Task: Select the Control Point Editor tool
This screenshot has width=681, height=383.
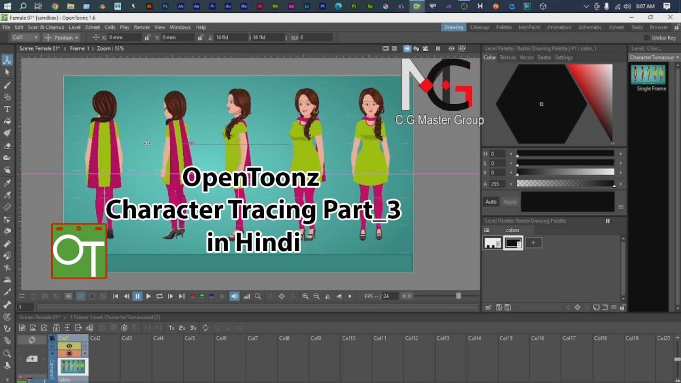Action: tap(7, 219)
